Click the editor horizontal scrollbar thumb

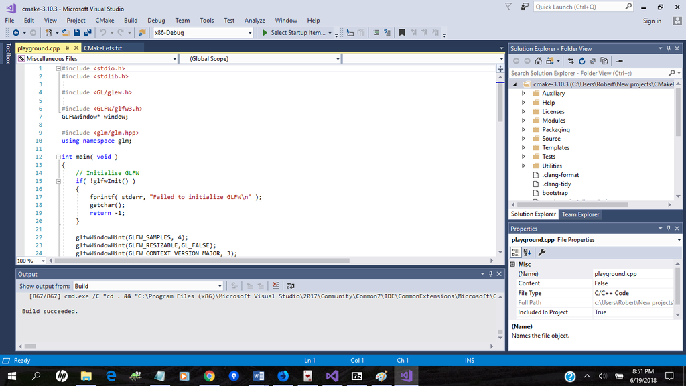pos(202,261)
